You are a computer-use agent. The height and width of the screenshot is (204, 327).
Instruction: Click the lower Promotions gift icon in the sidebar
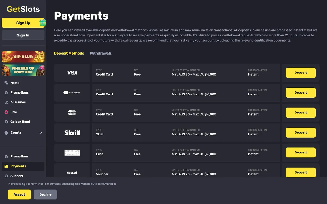tap(6, 156)
